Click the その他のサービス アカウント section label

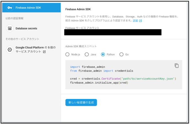pyautogui.click(x=22, y=39)
